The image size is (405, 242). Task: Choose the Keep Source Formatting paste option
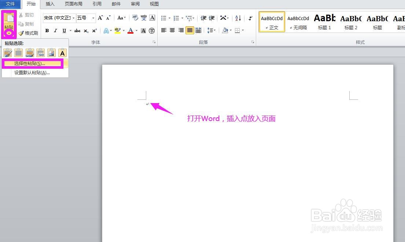tap(8, 53)
